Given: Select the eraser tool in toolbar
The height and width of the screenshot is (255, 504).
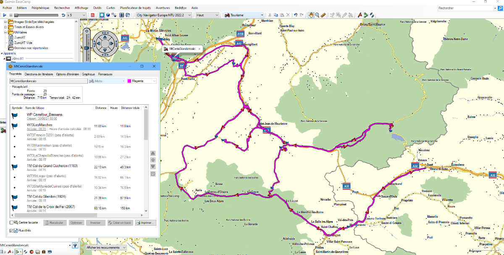Looking at the screenshot, I should coord(344,15).
